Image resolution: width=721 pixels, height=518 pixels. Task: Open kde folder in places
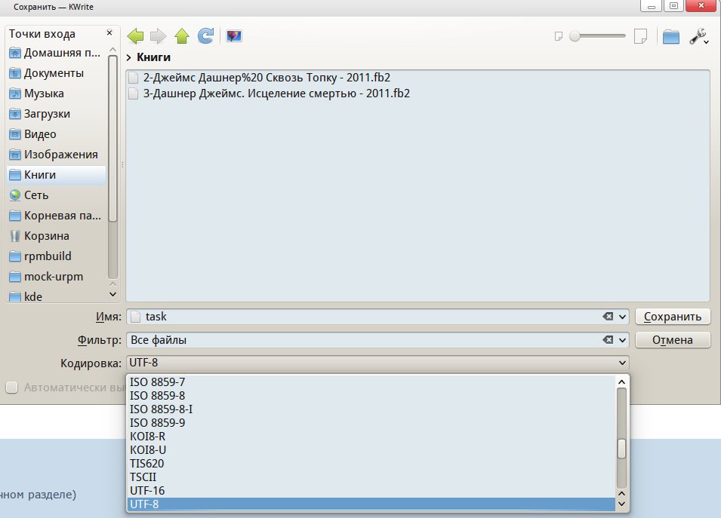[x=55, y=296]
